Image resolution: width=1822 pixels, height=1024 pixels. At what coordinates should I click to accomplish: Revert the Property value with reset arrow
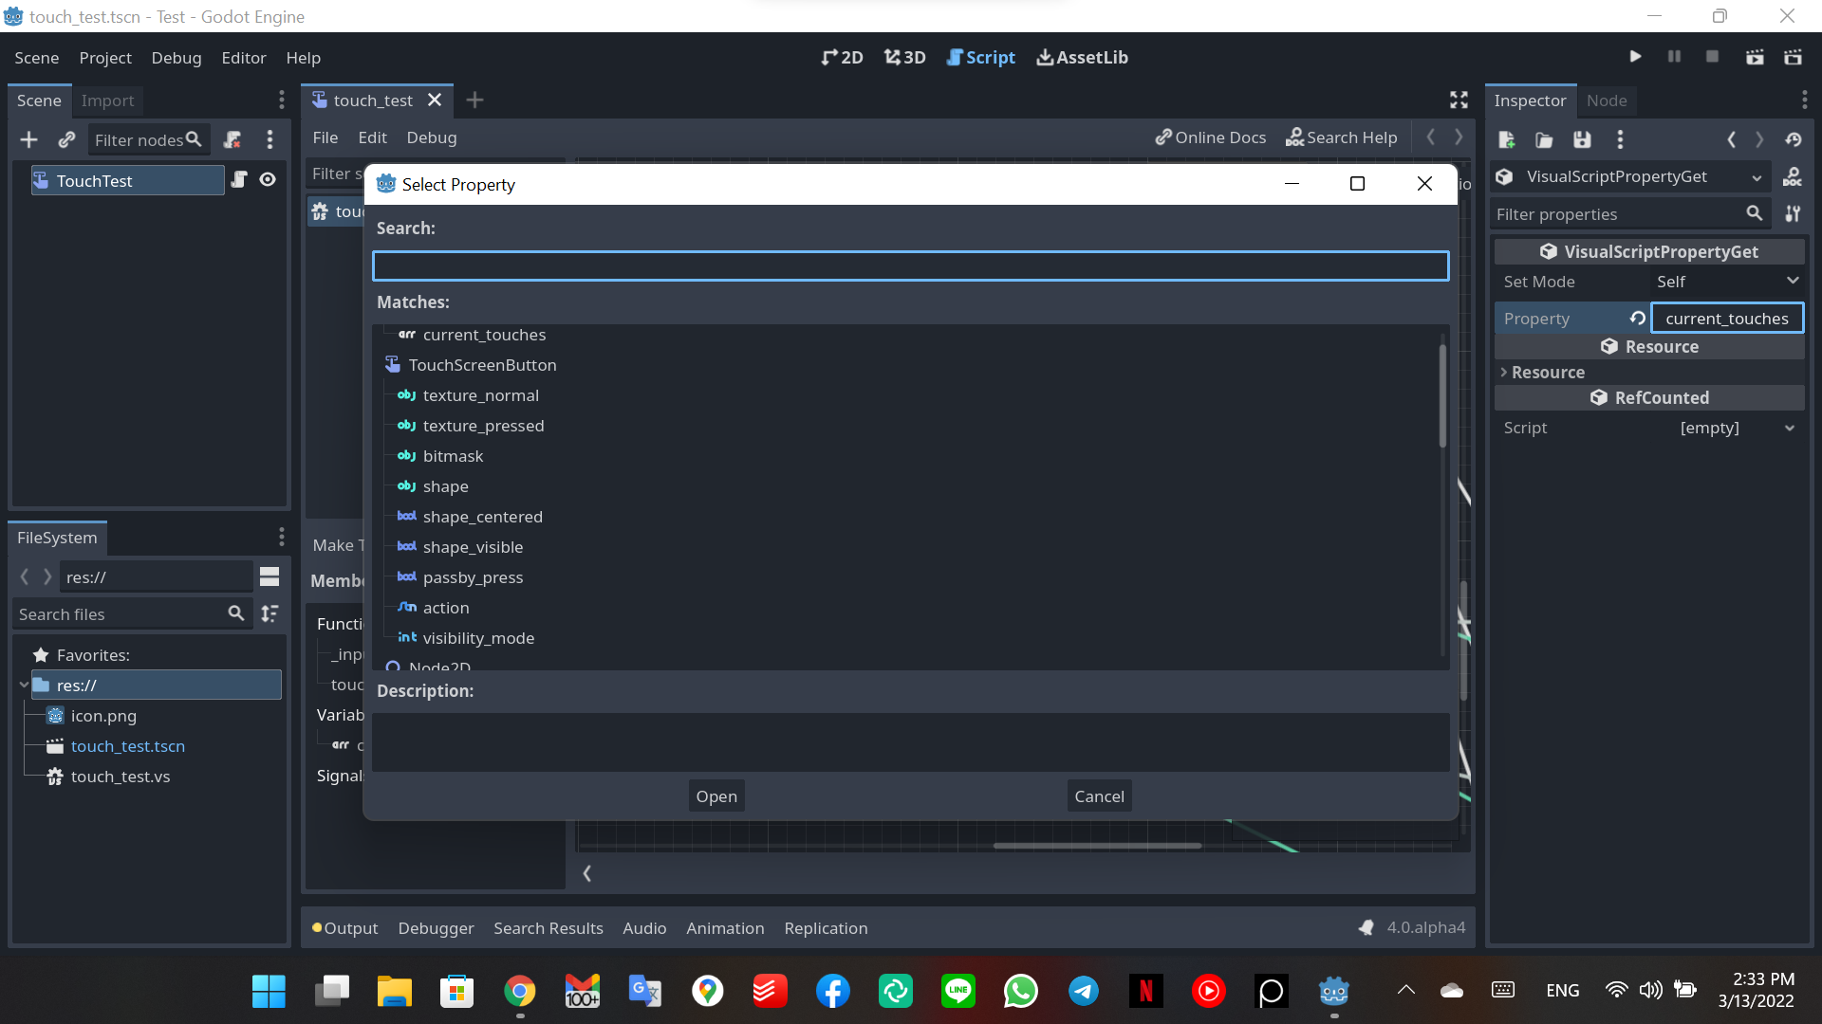point(1638,319)
